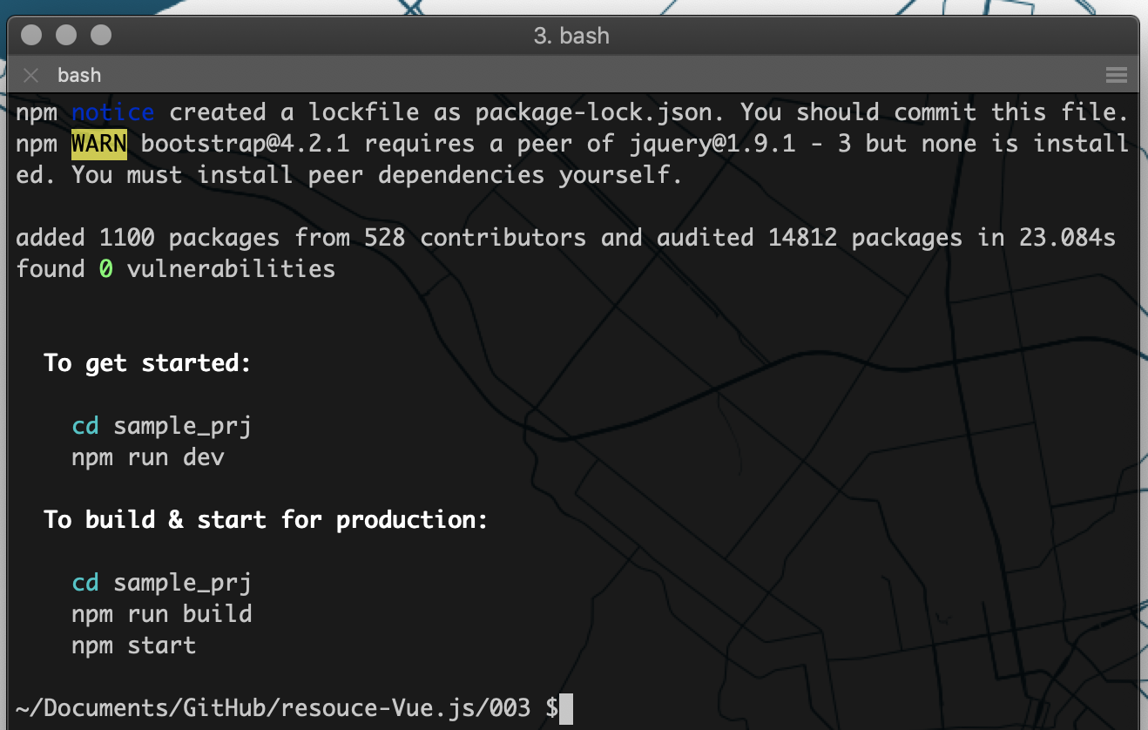Click the "23.084s" duration value

tap(1067, 238)
